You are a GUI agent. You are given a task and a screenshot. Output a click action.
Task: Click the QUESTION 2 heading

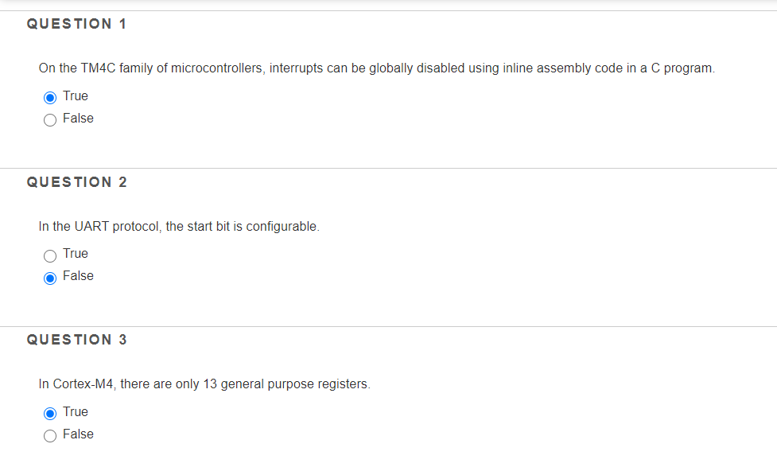tap(77, 181)
